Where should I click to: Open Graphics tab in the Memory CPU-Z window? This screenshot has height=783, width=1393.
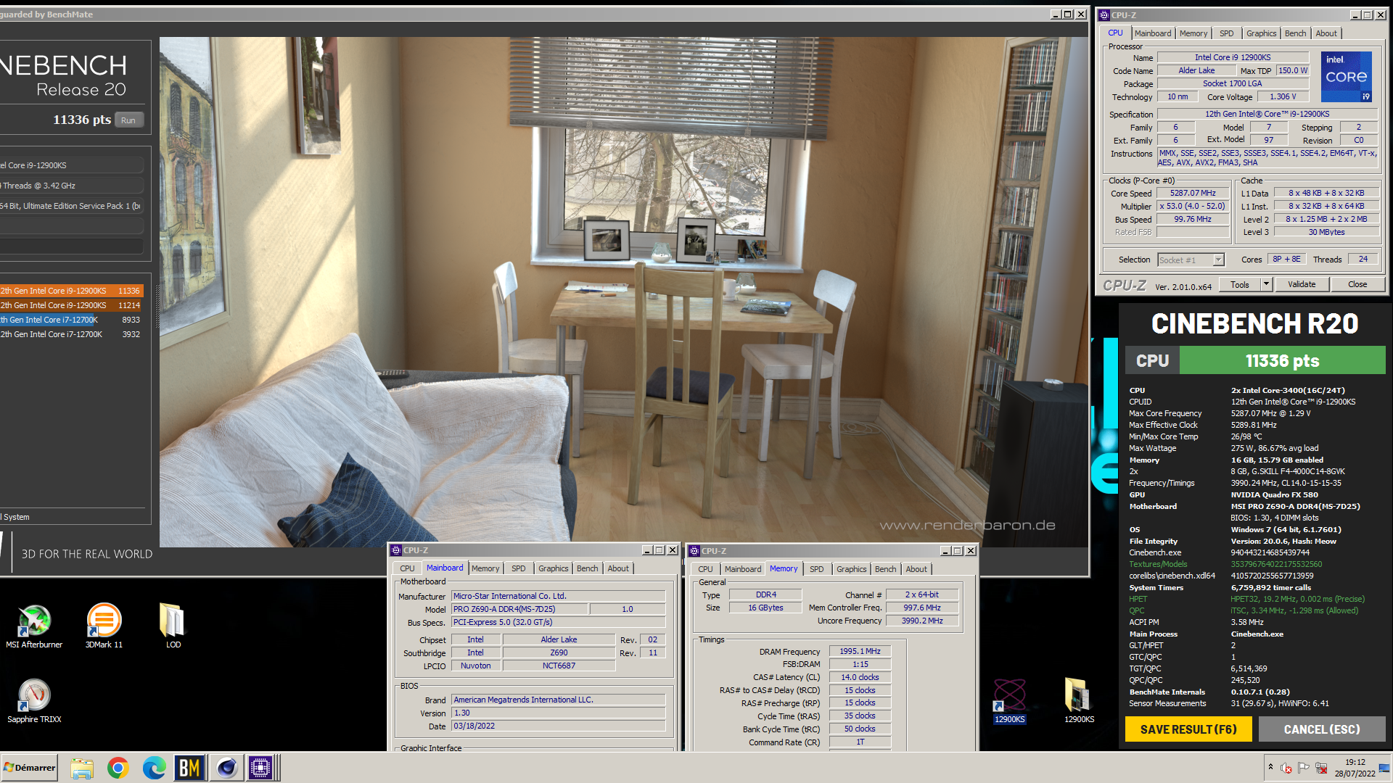[851, 569]
